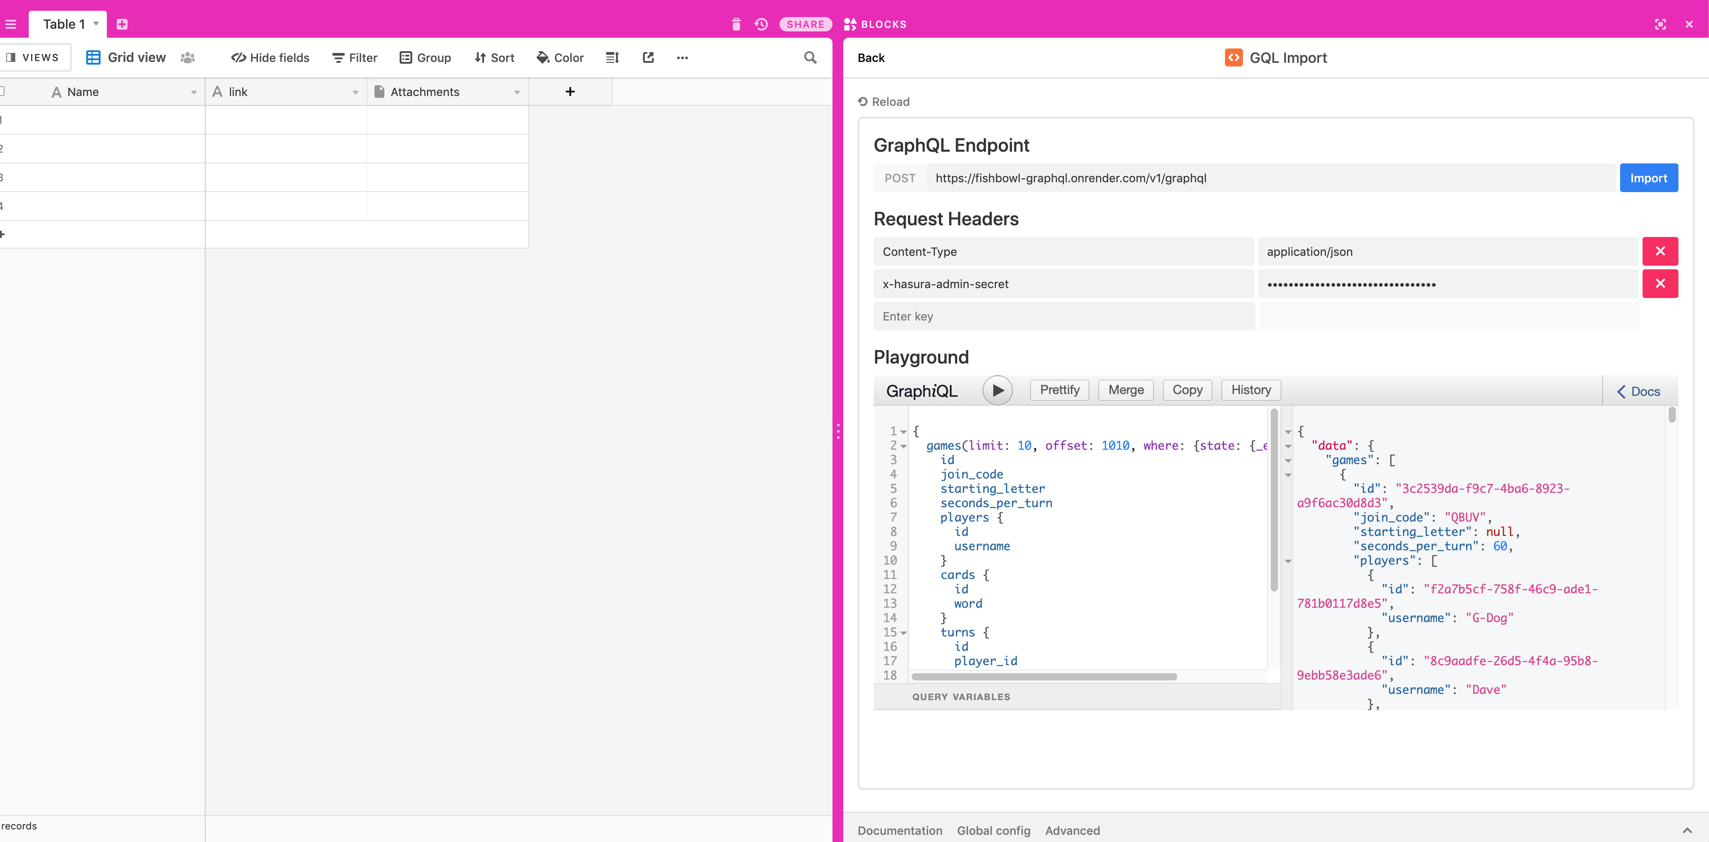The image size is (1709, 842).
Task: Open the collaborators people icon
Action: pyautogui.click(x=188, y=58)
